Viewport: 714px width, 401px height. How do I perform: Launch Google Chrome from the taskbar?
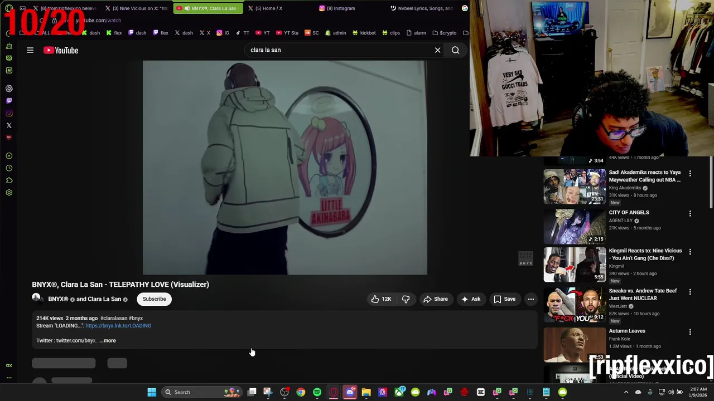tap(301, 392)
